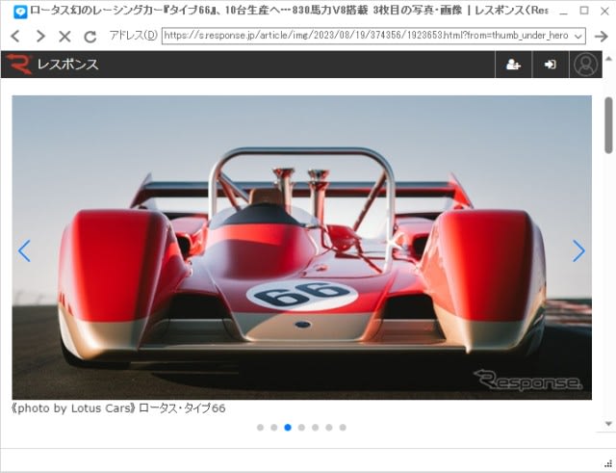Screen dimensions: 616x473
Task: Select the first gallery pagination dot
Action: click(x=260, y=428)
